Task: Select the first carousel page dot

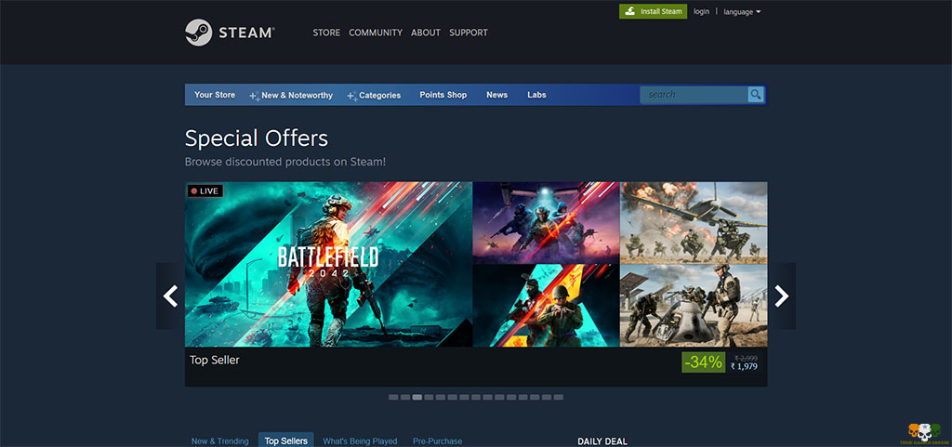Action: click(393, 397)
